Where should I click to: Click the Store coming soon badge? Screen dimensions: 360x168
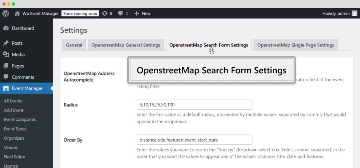tap(80, 14)
